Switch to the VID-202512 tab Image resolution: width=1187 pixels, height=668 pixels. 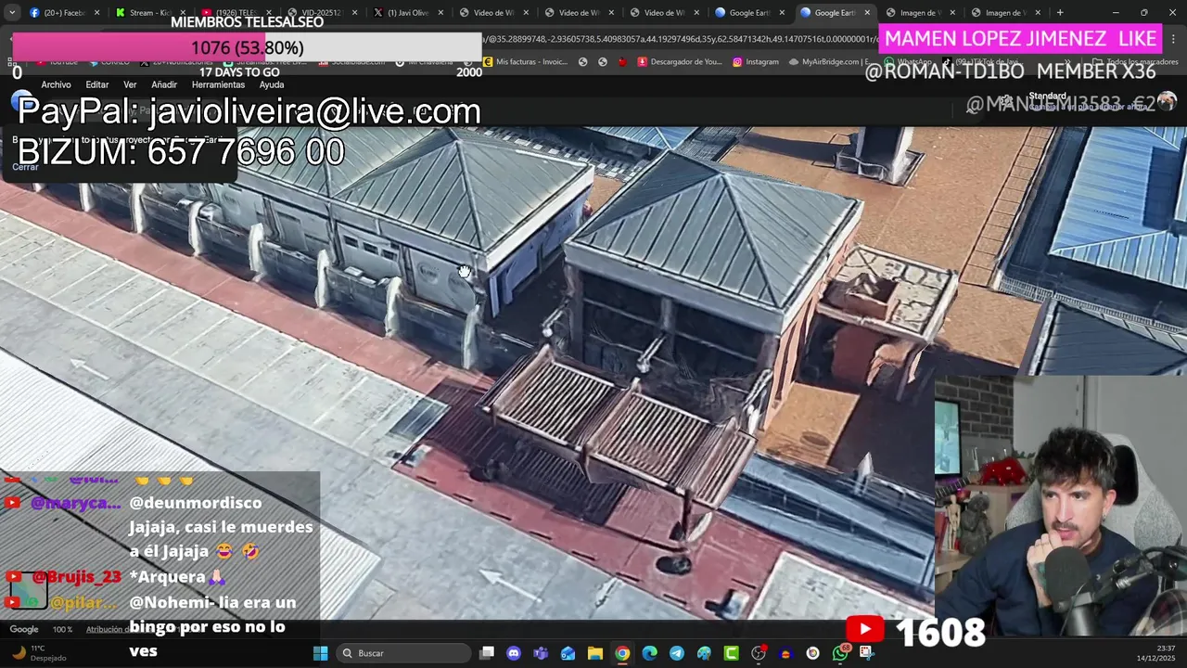pos(321,12)
